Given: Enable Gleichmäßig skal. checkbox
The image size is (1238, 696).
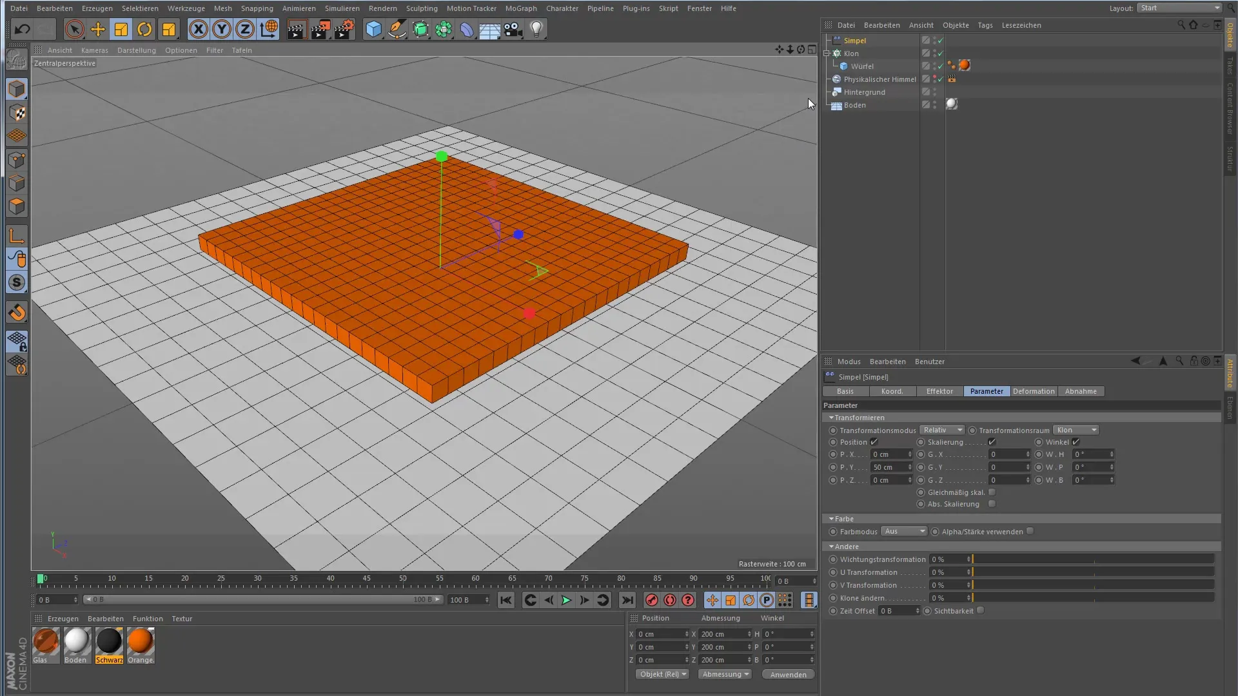Looking at the screenshot, I should [992, 492].
